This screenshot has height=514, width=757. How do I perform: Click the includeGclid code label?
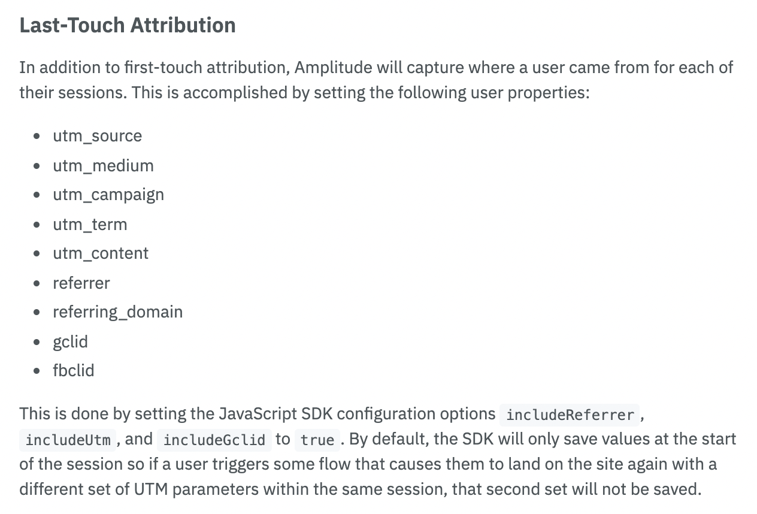point(214,440)
